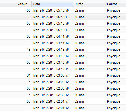
Task: Click 32 min duration in 02:04:57 row
Action: click(79, 101)
